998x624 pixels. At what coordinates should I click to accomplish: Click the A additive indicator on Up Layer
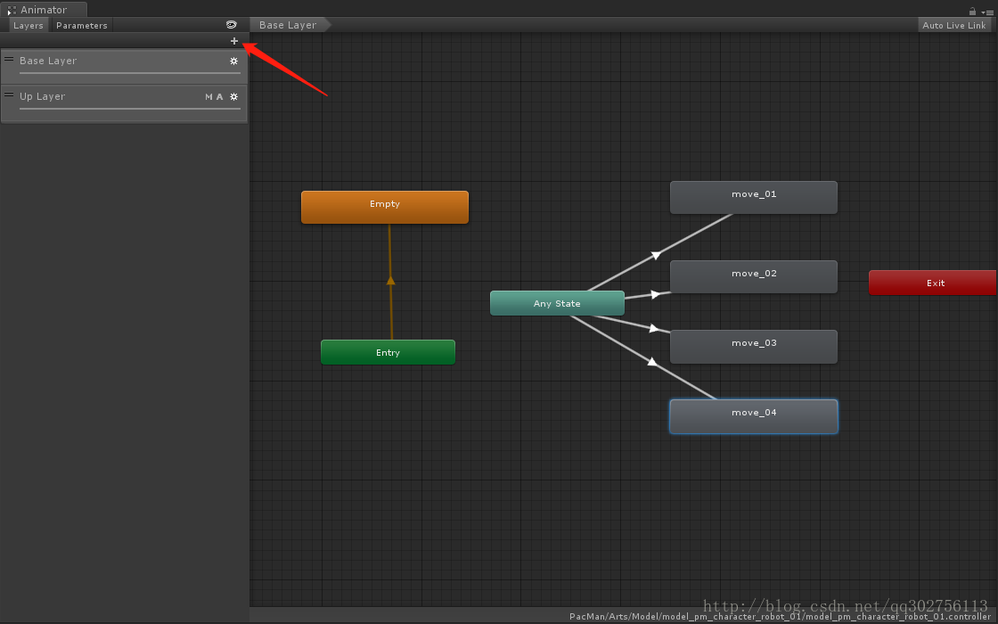[219, 97]
